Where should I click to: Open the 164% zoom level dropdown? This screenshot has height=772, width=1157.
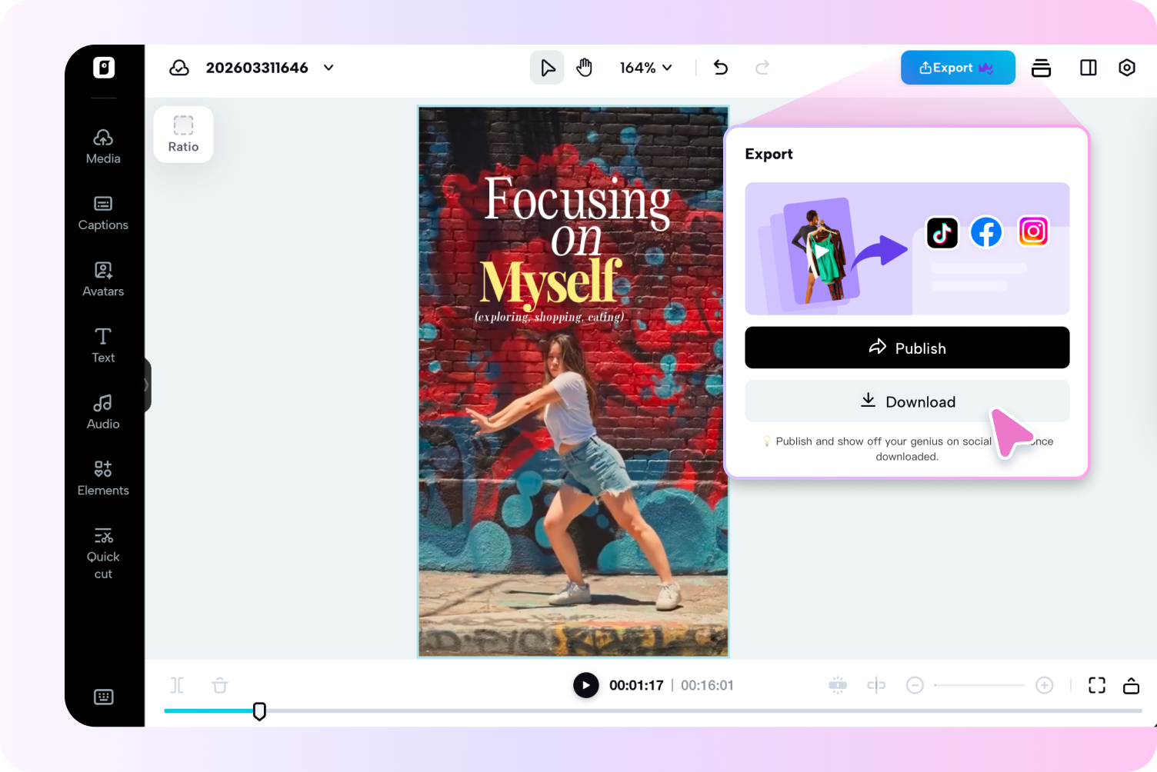point(646,68)
